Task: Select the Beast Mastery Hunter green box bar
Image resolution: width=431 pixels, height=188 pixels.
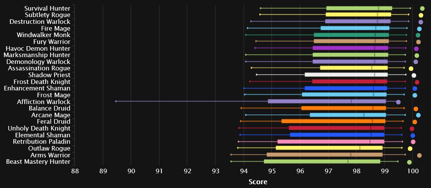Action: (x=322, y=162)
